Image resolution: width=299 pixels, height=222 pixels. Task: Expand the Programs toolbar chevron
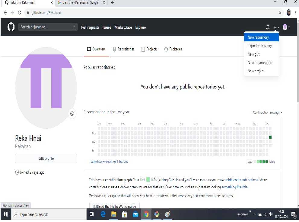pos(250,211)
